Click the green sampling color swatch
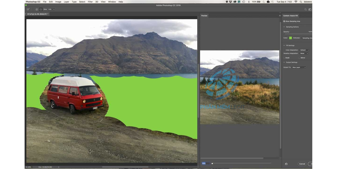 click(x=291, y=38)
